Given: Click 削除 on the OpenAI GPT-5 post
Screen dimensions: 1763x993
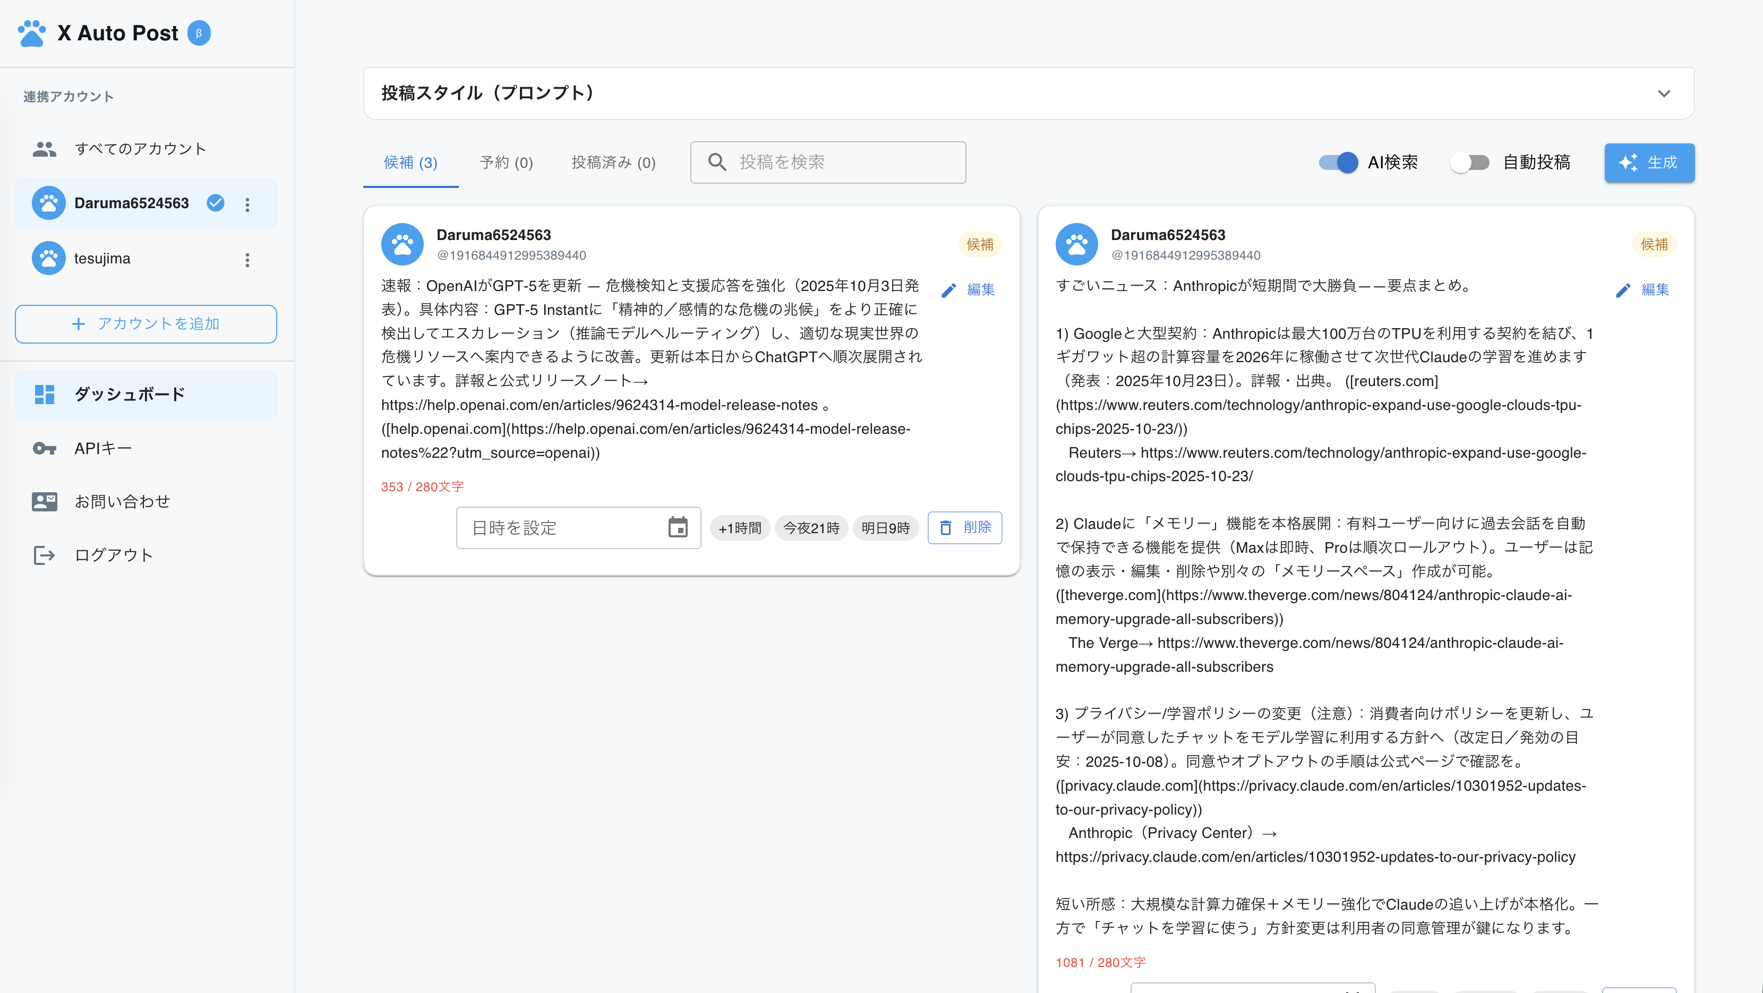Looking at the screenshot, I should pyautogui.click(x=965, y=528).
